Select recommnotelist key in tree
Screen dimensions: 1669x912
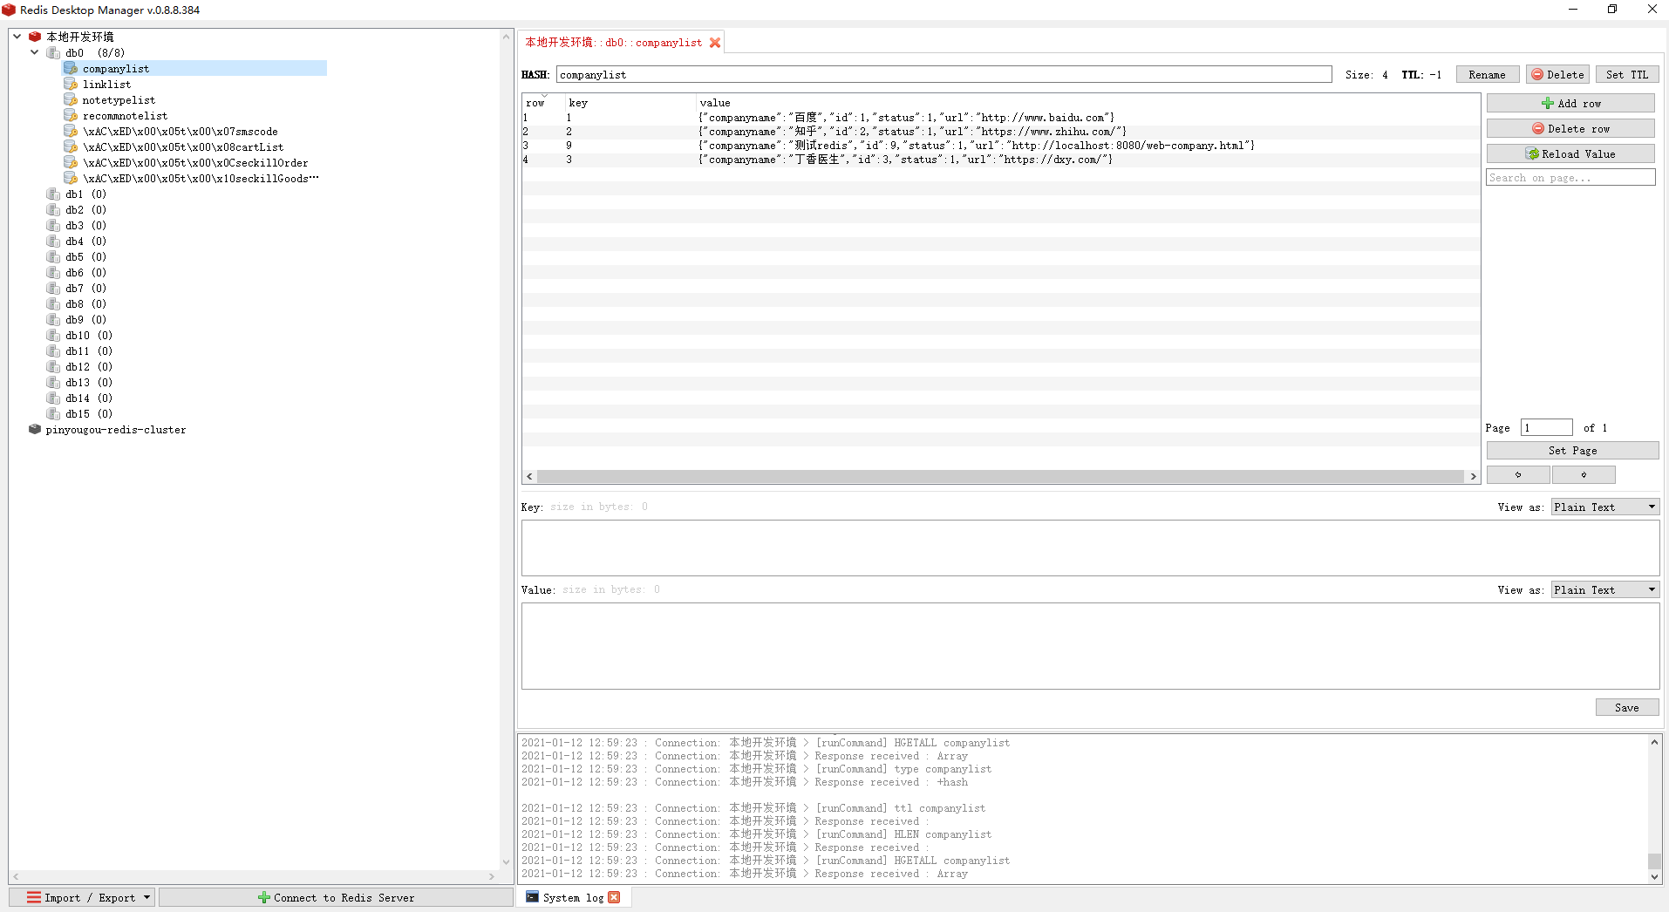coord(125,115)
